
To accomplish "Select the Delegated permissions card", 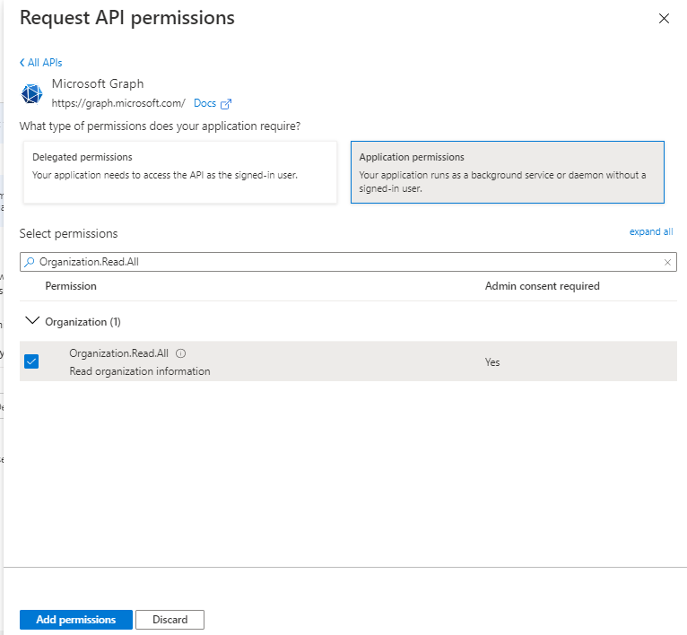I will [180, 172].
